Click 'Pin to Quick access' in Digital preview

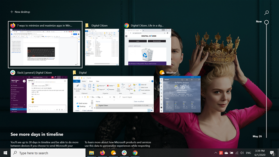77,88
